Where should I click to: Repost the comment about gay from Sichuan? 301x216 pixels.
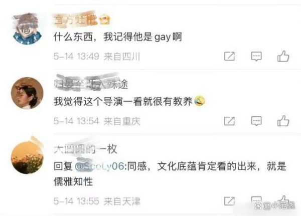coord(229,57)
